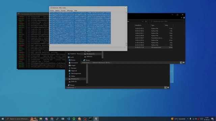
Task: Switch to the console app on the taskbar
Action: (90, 119)
